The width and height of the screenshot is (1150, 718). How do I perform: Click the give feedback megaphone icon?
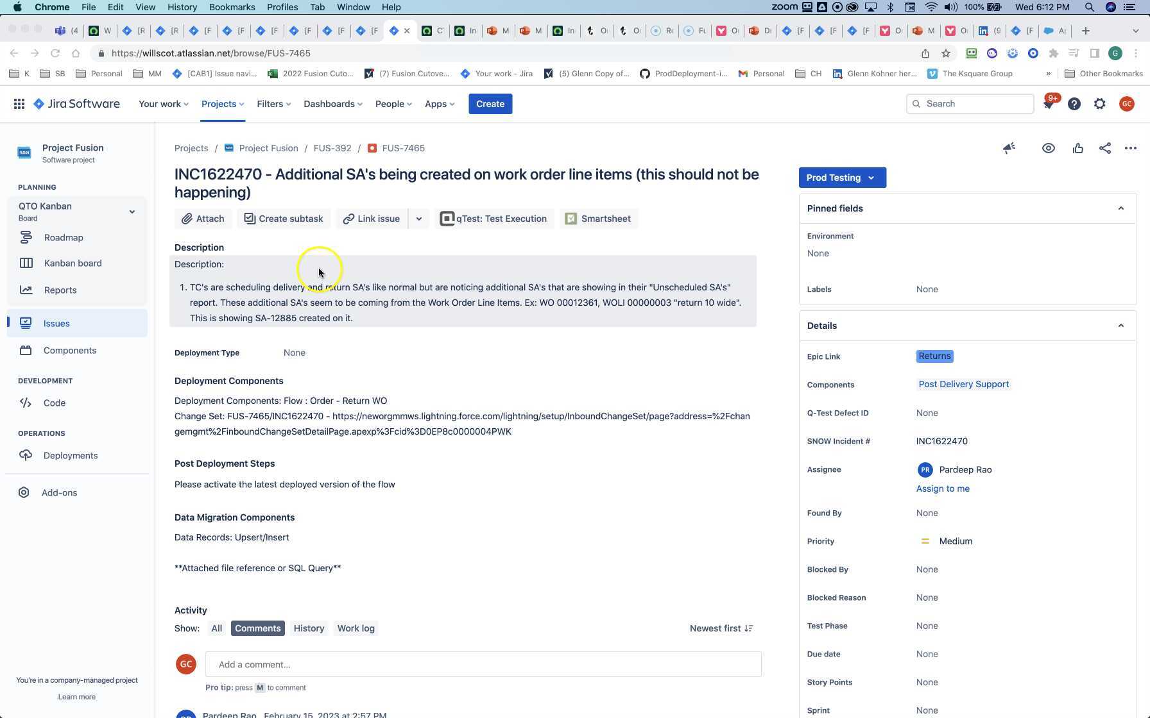[1009, 148]
